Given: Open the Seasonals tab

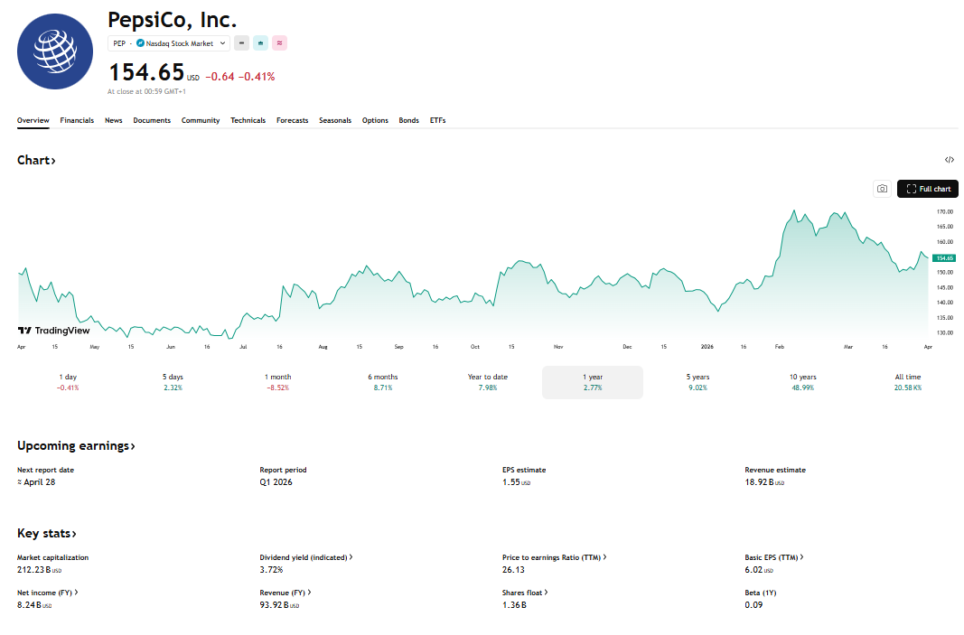Looking at the screenshot, I should pyautogui.click(x=335, y=120).
